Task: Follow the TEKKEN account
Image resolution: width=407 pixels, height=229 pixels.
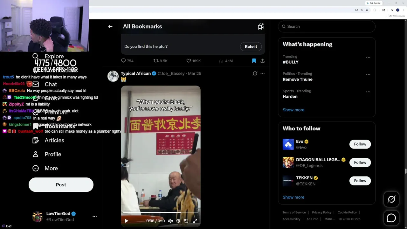Action: click(x=360, y=181)
